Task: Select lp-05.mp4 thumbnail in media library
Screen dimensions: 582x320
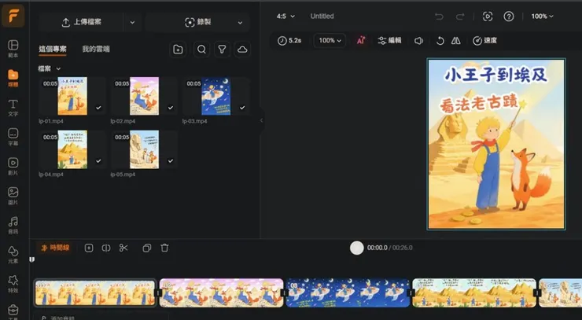Action: 145,149
